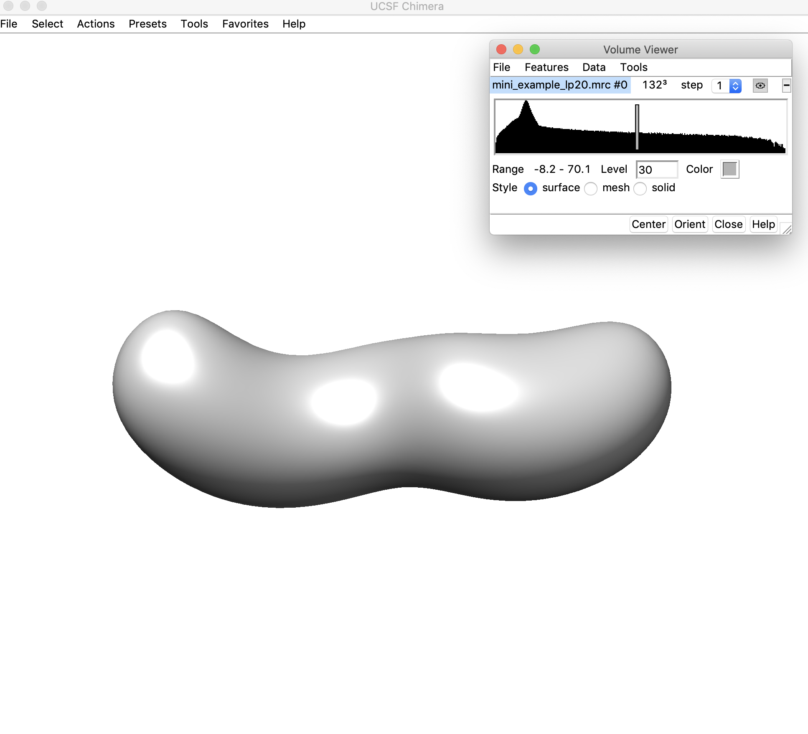Viewport: 808px width, 734px height.
Task: Click the resize grip at the panel corner
Action: pyautogui.click(x=787, y=229)
